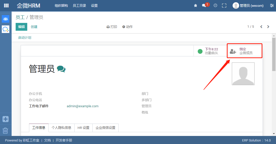Open the top-right sliders settings icon
This screenshot has width=276, height=144.
272,6
